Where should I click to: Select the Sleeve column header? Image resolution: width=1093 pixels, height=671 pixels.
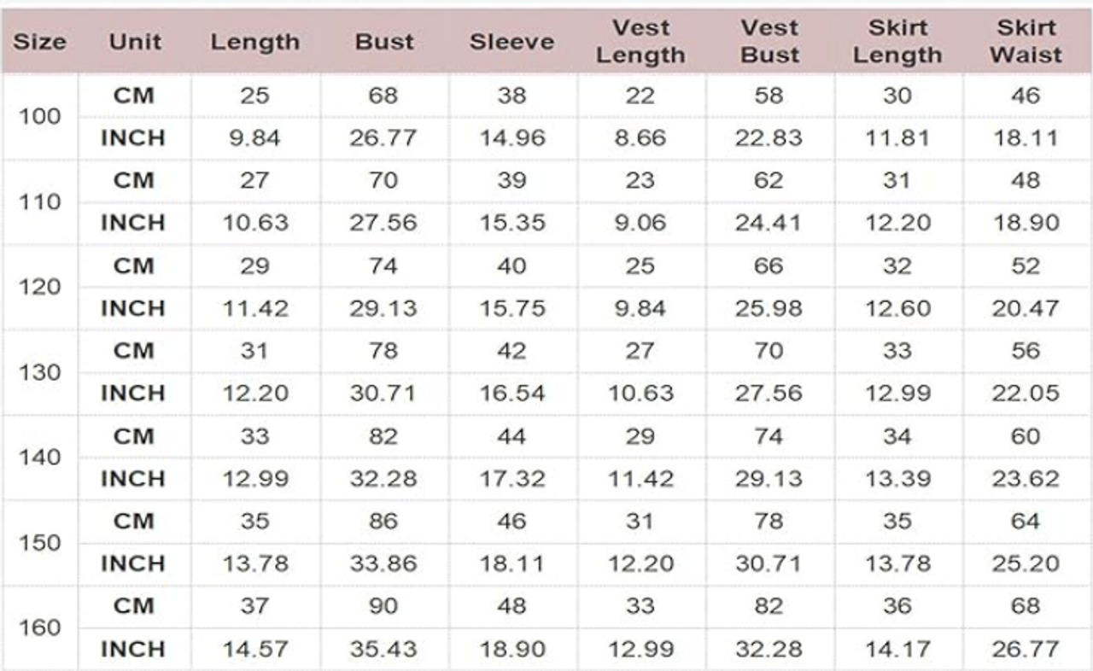tap(511, 41)
